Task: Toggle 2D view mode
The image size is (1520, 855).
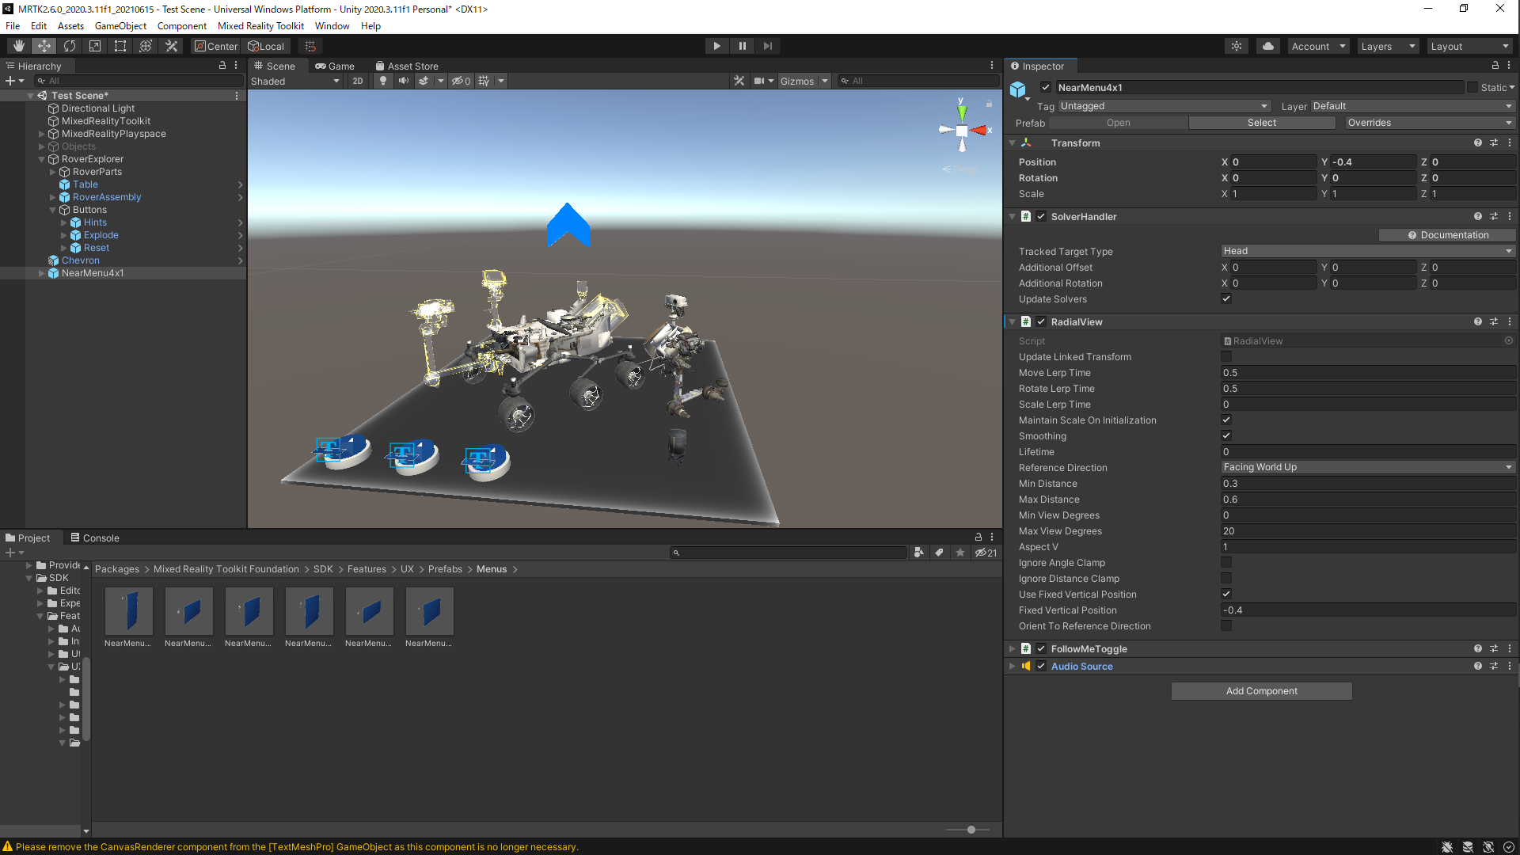Action: click(x=358, y=81)
